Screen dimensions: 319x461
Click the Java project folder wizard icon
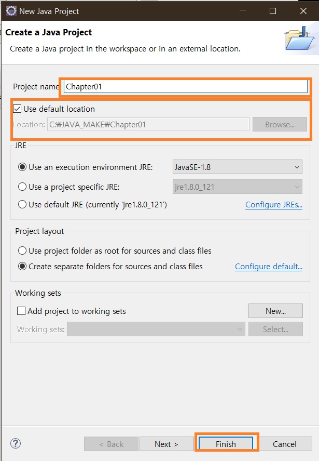(x=299, y=39)
